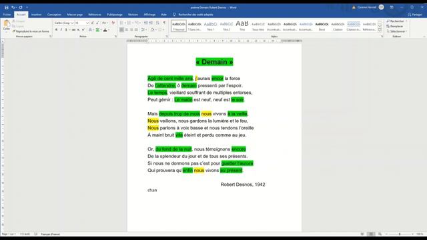Expand the Styles gallery More arrow
The height and width of the screenshot is (240, 427).
pyautogui.click(x=380, y=29)
